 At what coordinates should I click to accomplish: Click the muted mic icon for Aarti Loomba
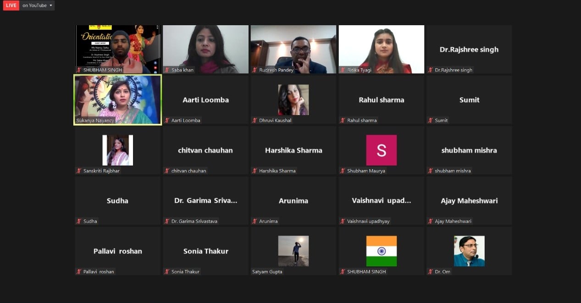166,121
